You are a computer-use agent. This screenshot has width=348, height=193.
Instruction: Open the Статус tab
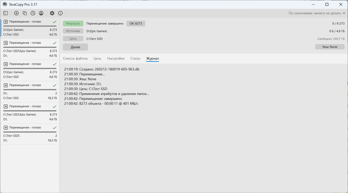(135, 59)
